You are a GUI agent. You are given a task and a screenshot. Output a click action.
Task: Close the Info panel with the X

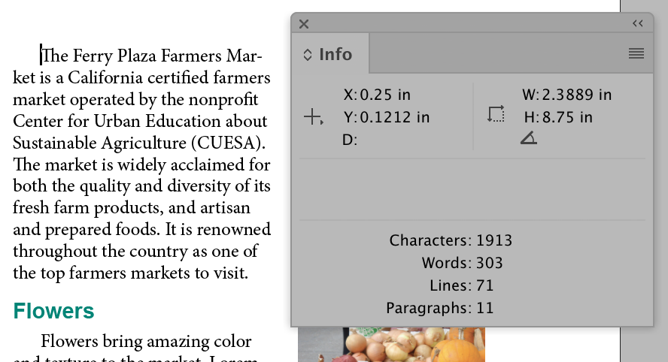[304, 24]
